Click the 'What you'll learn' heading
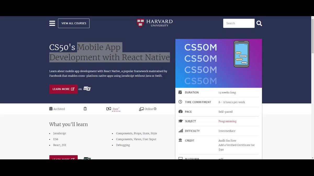This screenshot has width=314, height=176. 69,124
